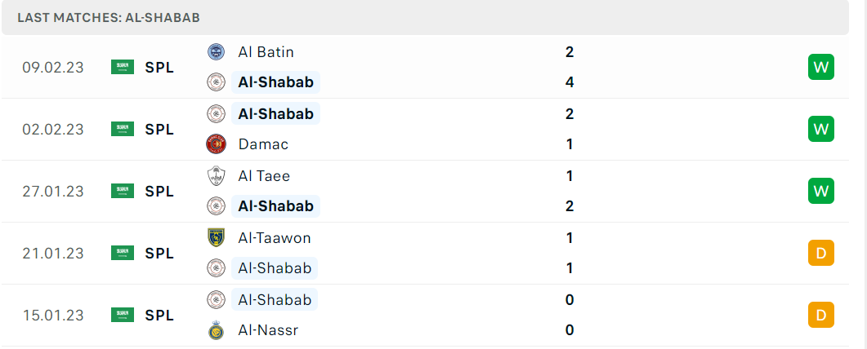This screenshot has height=349, width=867.
Task: Click Saudi flag icon for 02.02.23 match
Action: pyautogui.click(x=123, y=129)
